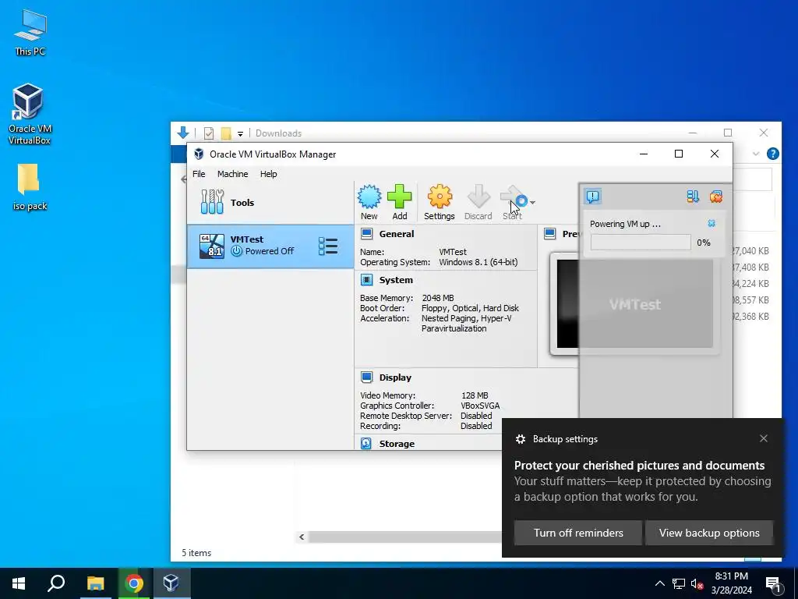Click the Storage section disk icon
798x599 pixels.
(366, 443)
